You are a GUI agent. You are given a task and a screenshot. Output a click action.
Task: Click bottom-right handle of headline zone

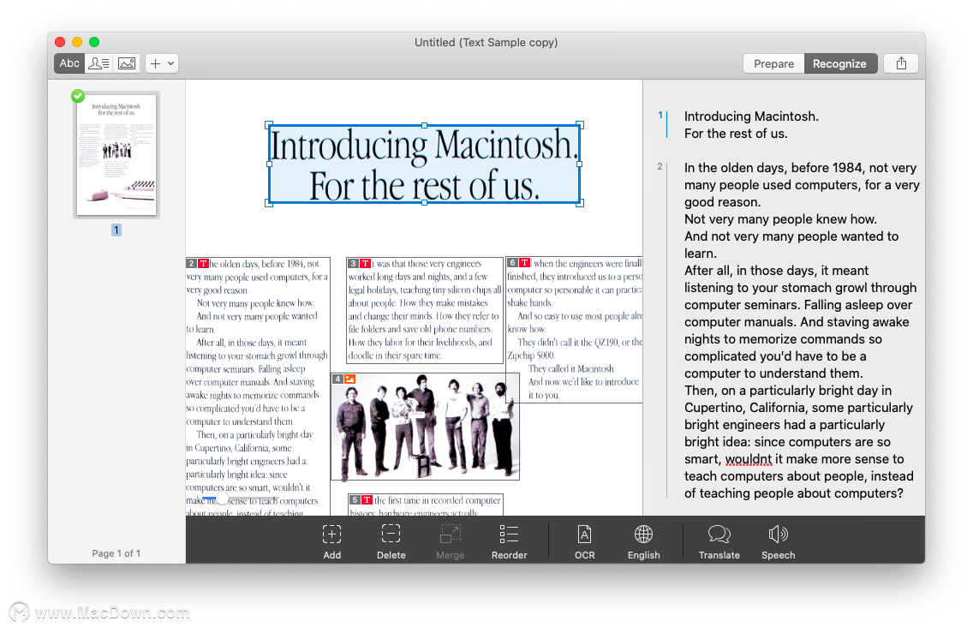point(580,203)
